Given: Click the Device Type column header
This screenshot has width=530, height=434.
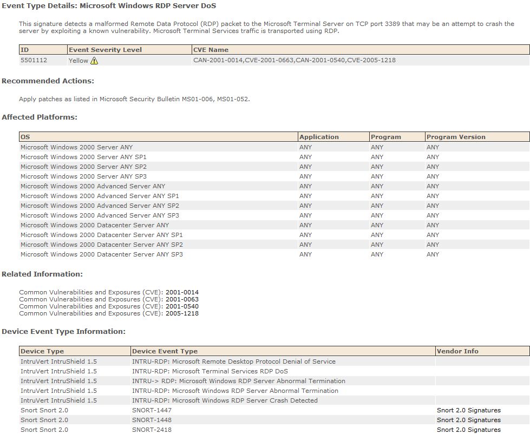Looking at the screenshot, I should [75, 351].
